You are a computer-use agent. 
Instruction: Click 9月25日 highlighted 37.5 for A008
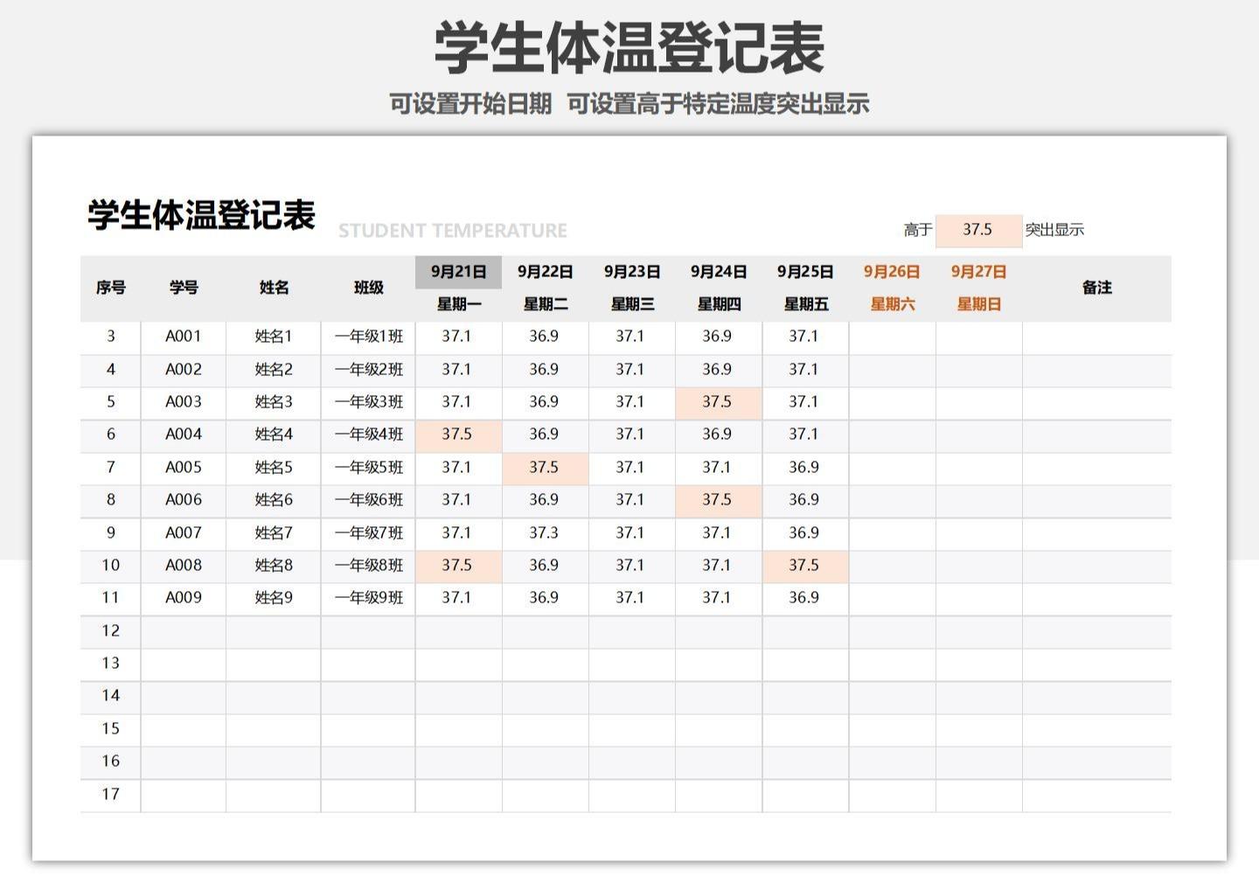coord(805,566)
